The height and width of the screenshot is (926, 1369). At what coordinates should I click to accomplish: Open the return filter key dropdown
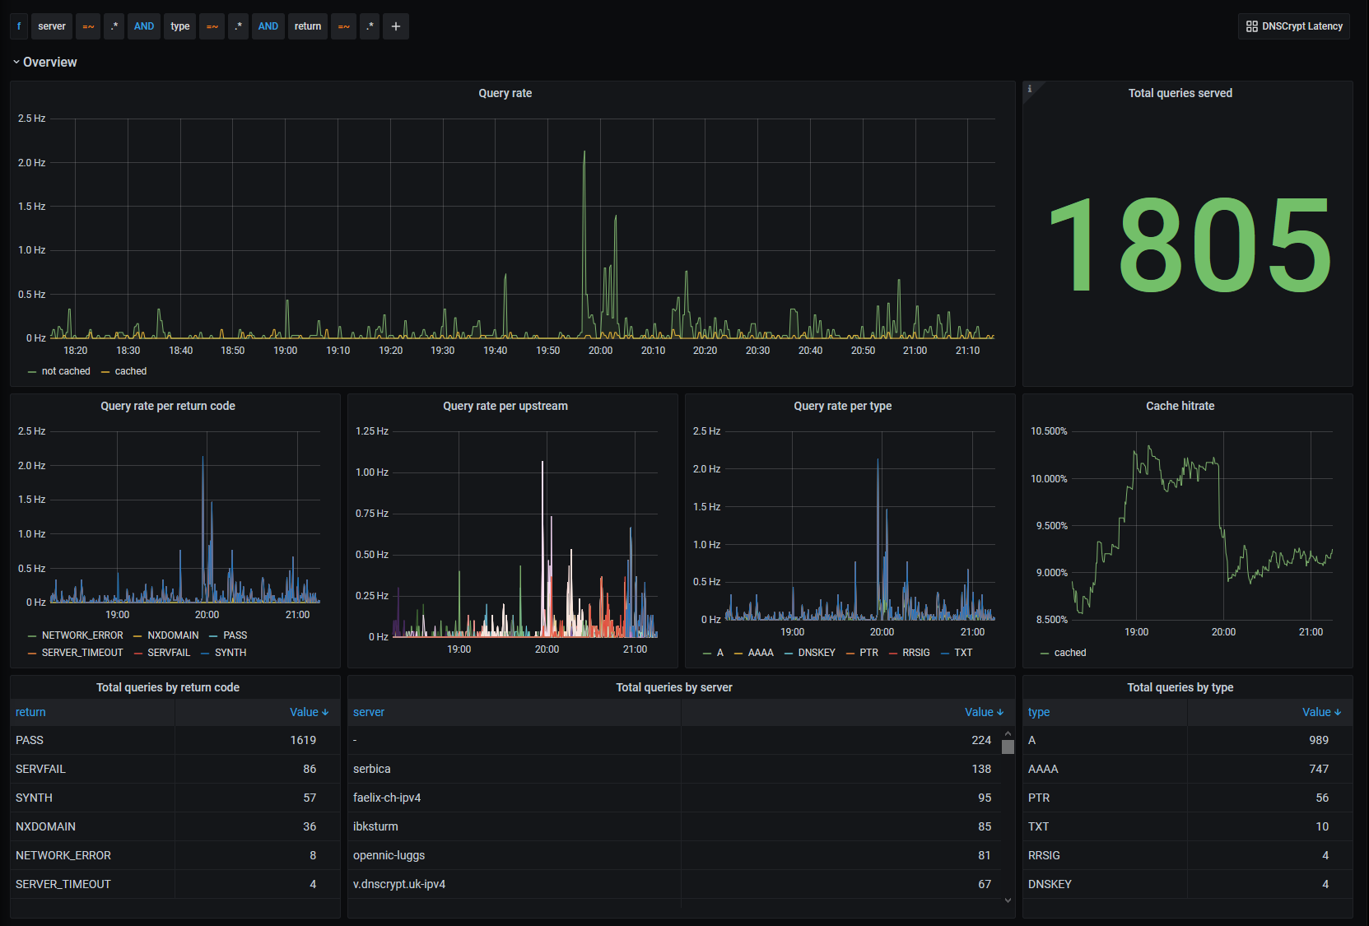pyautogui.click(x=308, y=26)
